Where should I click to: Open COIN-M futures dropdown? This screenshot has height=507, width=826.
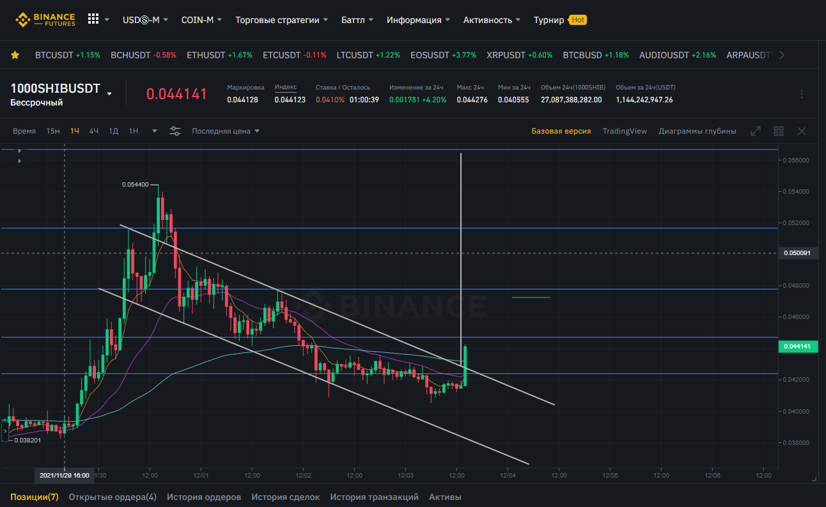click(x=201, y=20)
